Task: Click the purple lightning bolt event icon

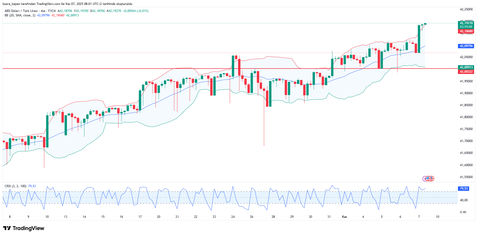Action: click(x=425, y=179)
